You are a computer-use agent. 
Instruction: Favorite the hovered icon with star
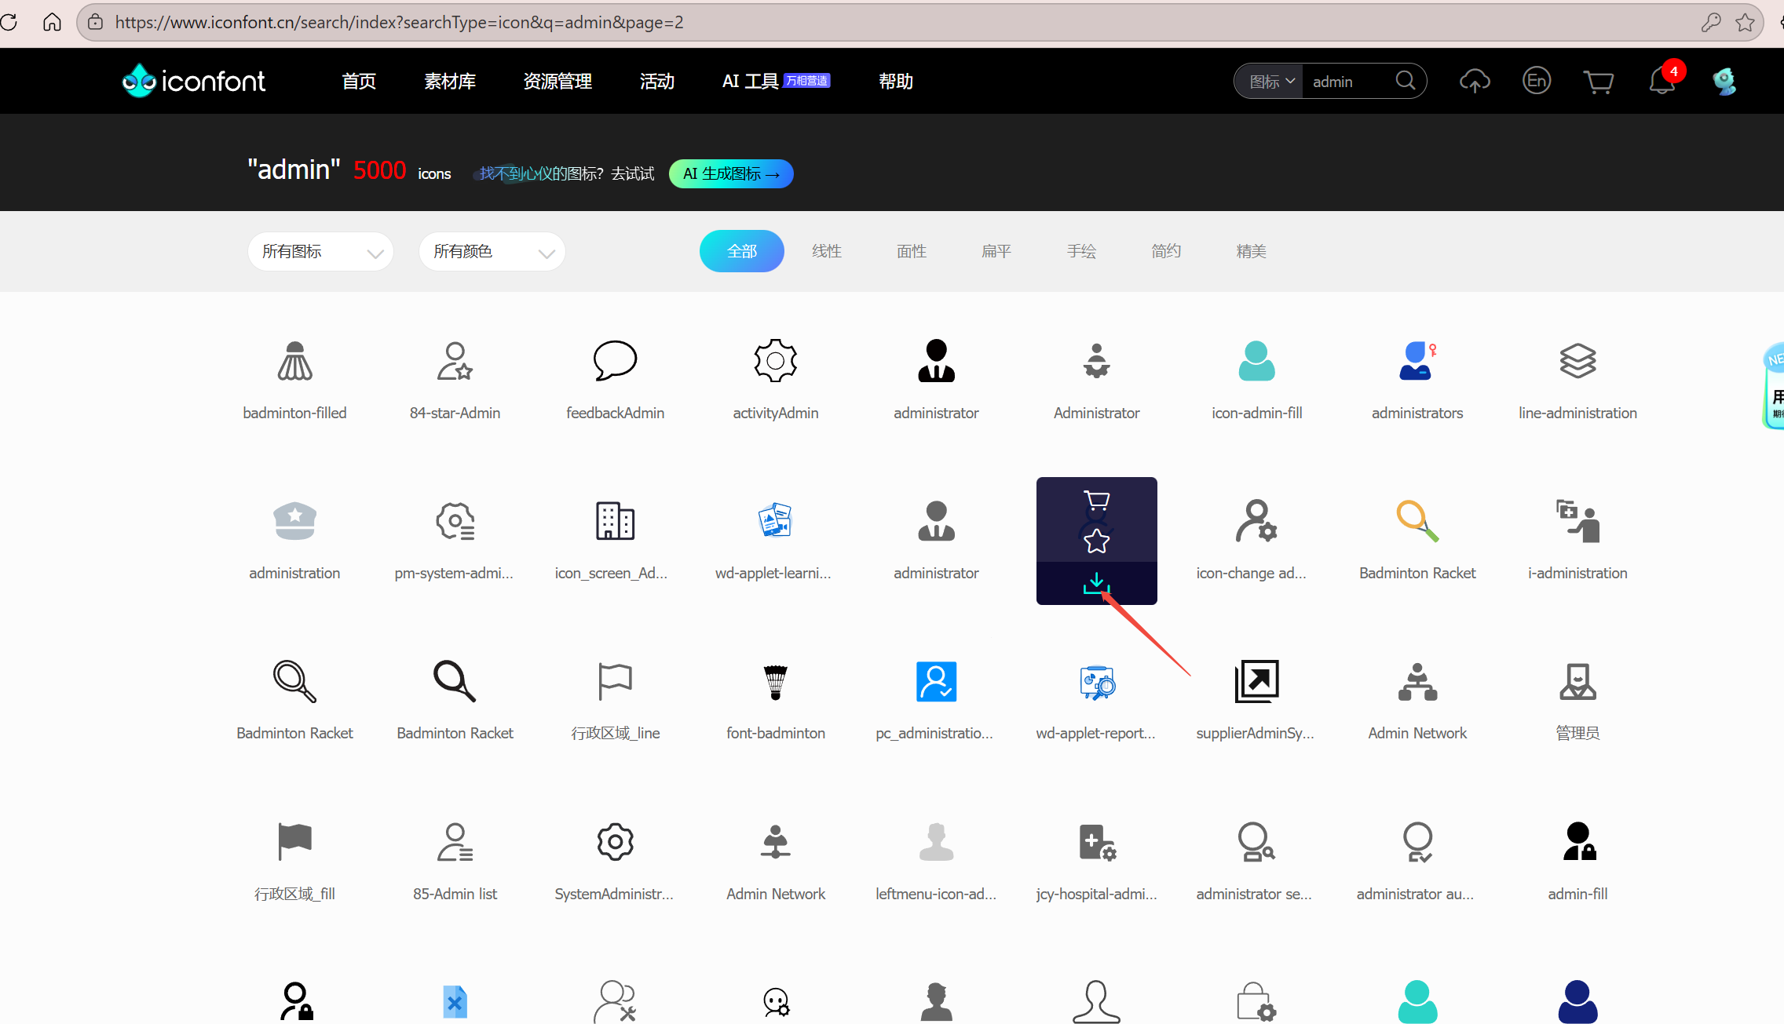tap(1096, 541)
